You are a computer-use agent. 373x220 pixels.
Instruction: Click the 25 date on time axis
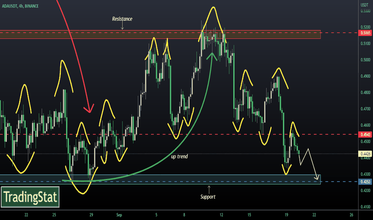tap(54, 215)
